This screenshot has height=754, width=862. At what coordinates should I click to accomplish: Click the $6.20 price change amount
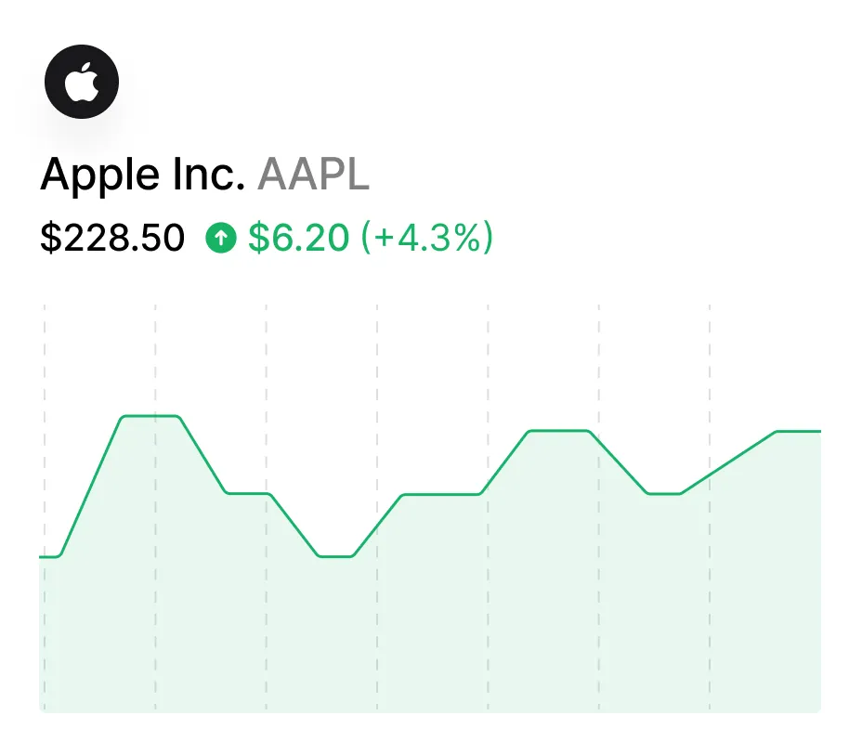pyautogui.click(x=299, y=239)
